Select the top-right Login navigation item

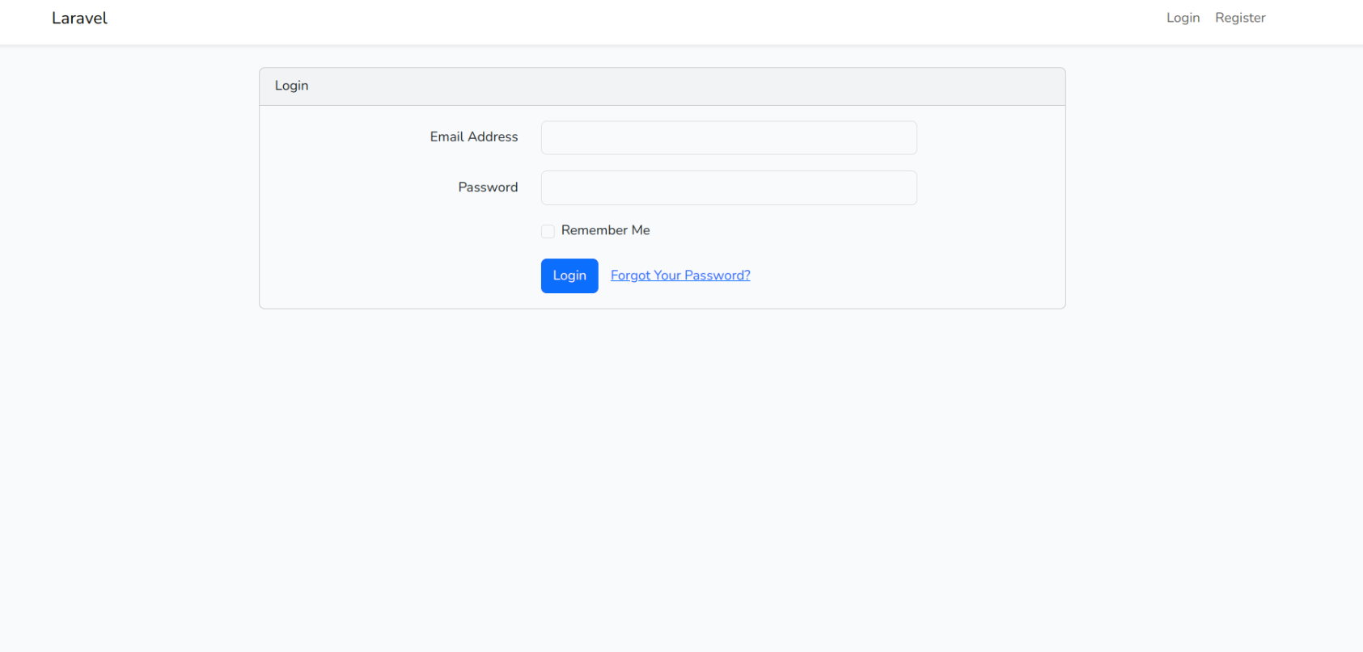point(1183,18)
